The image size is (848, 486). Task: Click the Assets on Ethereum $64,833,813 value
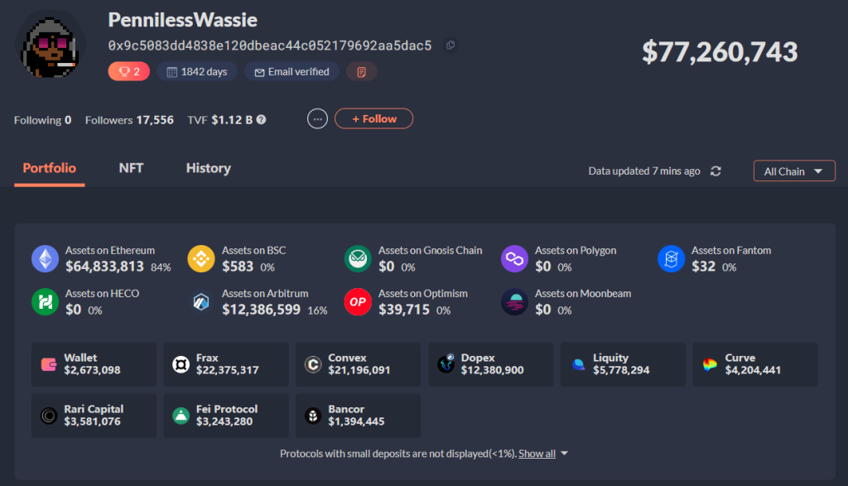point(104,266)
